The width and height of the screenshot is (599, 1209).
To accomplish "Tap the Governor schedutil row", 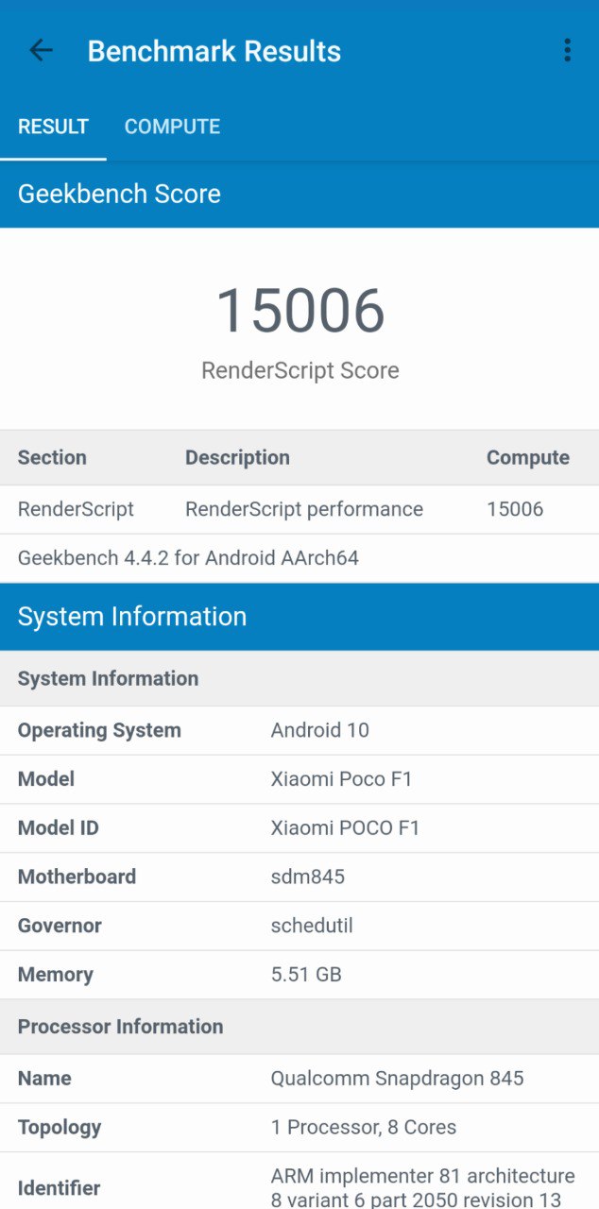I will coord(299,926).
